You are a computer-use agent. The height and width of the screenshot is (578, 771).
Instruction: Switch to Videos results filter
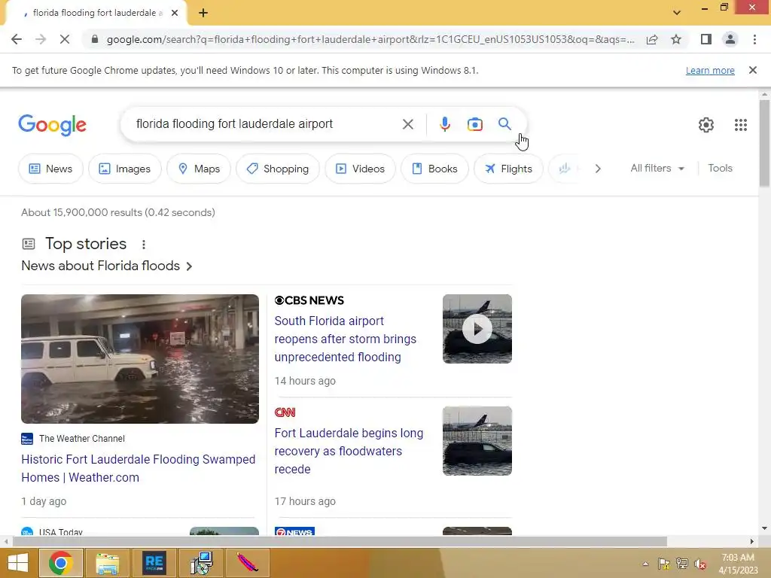(x=360, y=169)
